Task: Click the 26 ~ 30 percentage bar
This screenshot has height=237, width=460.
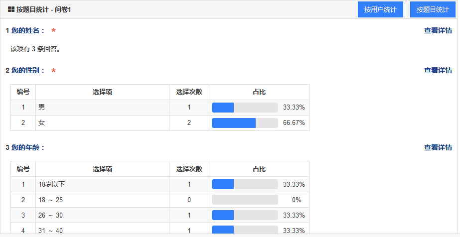Action: coord(245,215)
